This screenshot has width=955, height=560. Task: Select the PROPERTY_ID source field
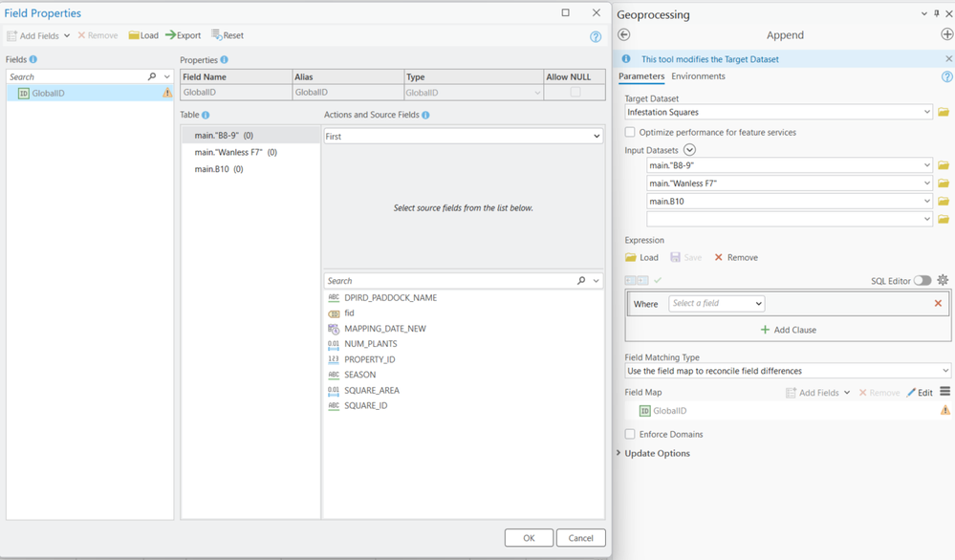(370, 359)
